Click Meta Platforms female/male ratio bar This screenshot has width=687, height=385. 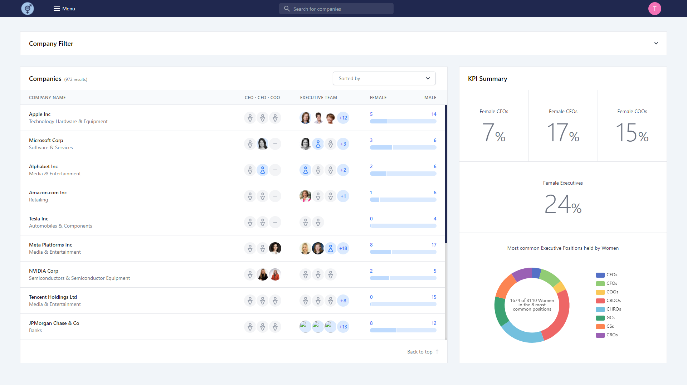403,252
